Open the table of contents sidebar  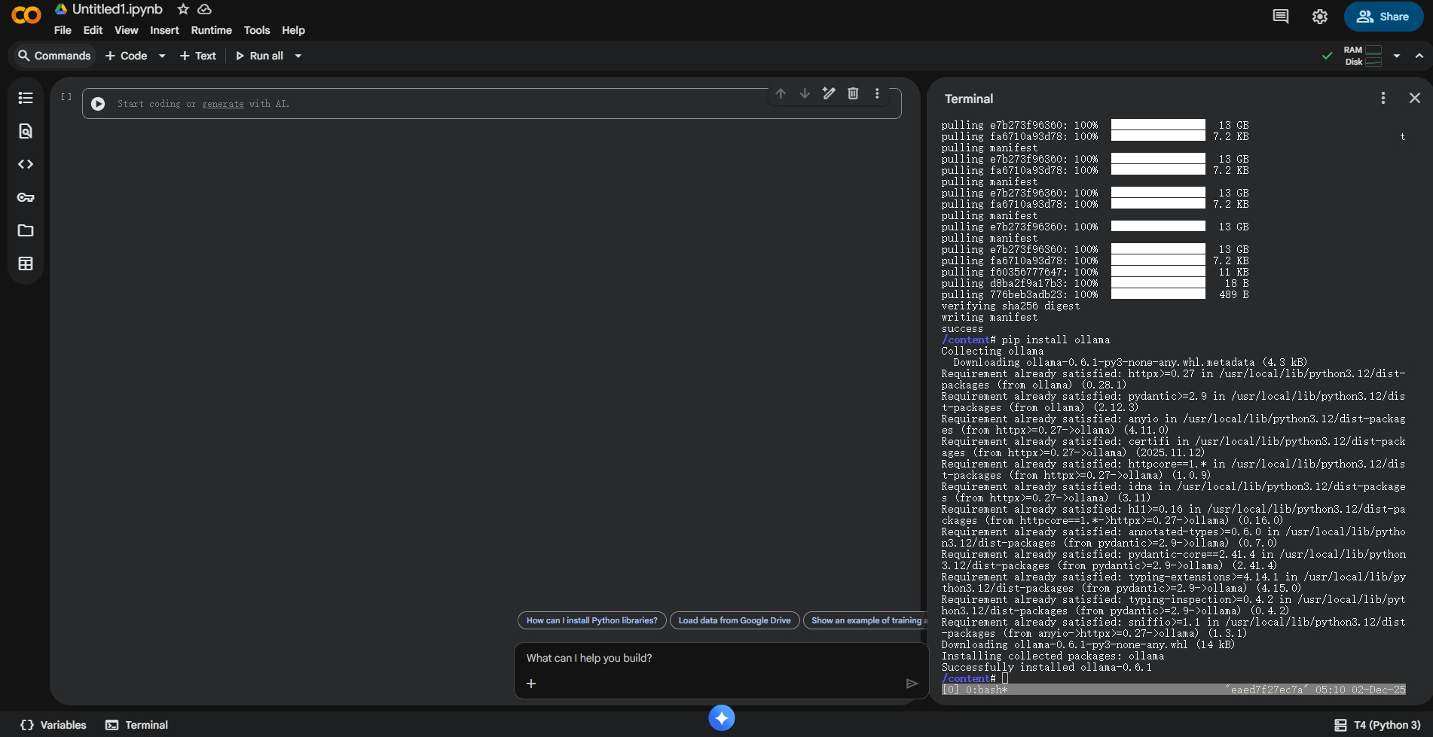pos(26,98)
